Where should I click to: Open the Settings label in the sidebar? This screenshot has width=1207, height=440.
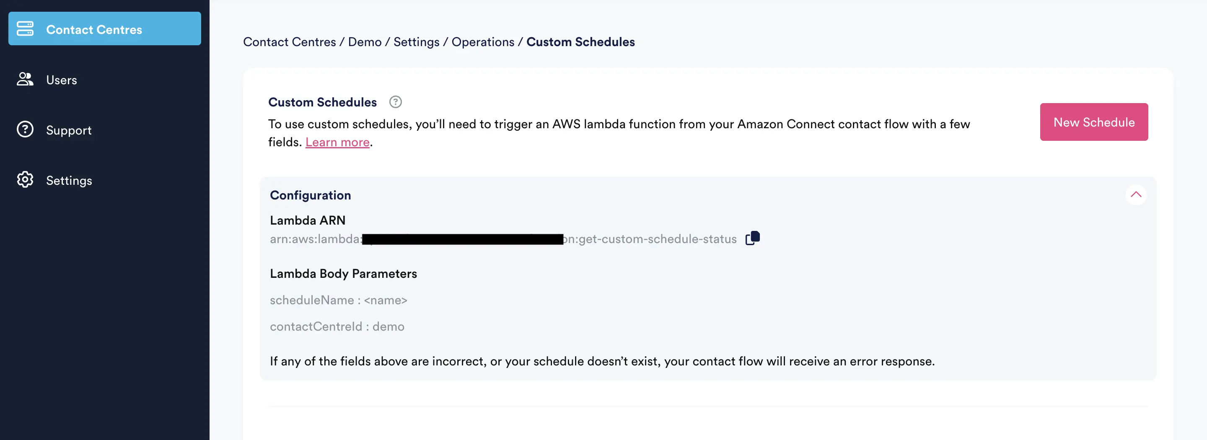pos(69,181)
